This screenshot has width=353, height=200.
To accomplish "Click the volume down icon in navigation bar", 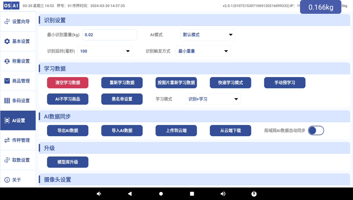I will click(x=99, y=194).
